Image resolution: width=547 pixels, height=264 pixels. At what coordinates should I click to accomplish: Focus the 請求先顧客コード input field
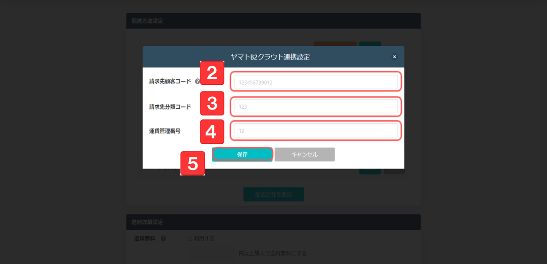tap(316, 82)
